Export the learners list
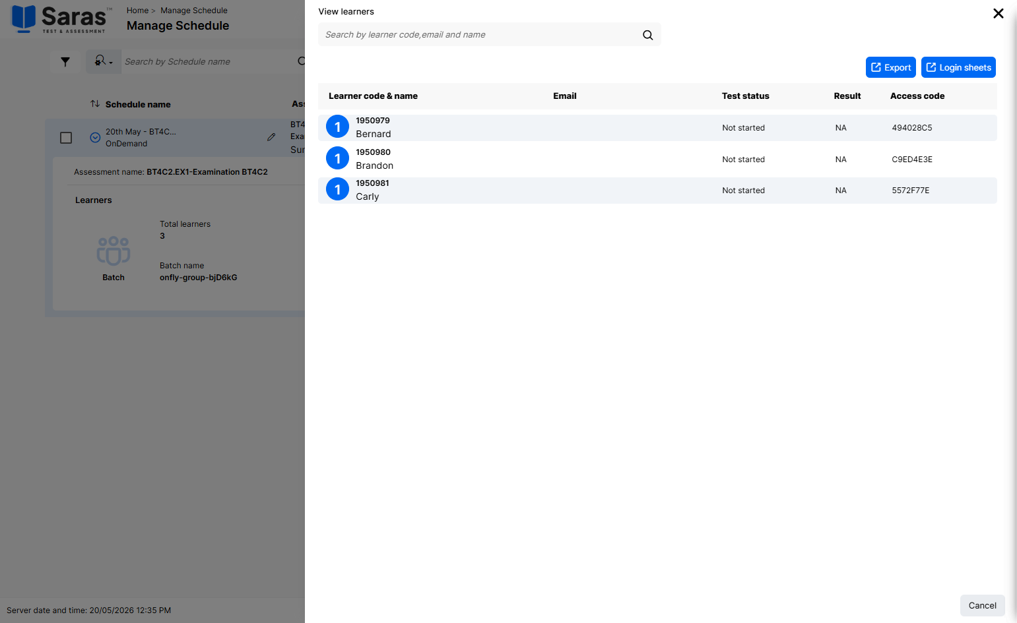Screen dimensions: 1017x623 coord(891,67)
